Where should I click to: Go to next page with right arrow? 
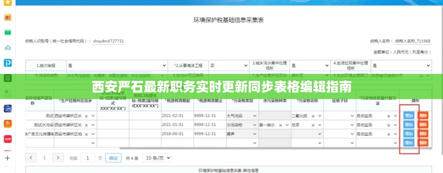point(57,158)
